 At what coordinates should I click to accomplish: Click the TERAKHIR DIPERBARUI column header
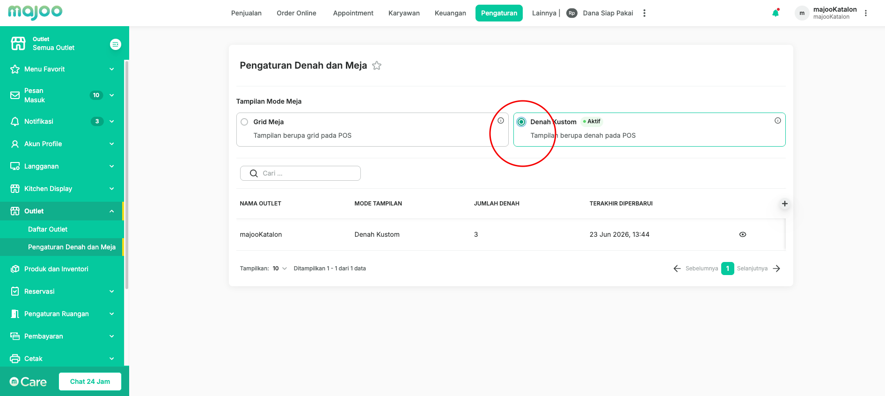(x=621, y=204)
